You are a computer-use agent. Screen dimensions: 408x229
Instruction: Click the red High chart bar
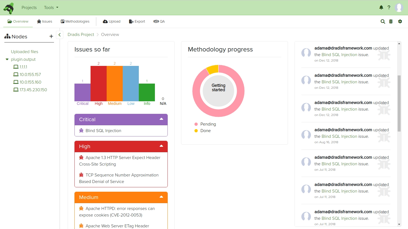[x=98, y=84]
